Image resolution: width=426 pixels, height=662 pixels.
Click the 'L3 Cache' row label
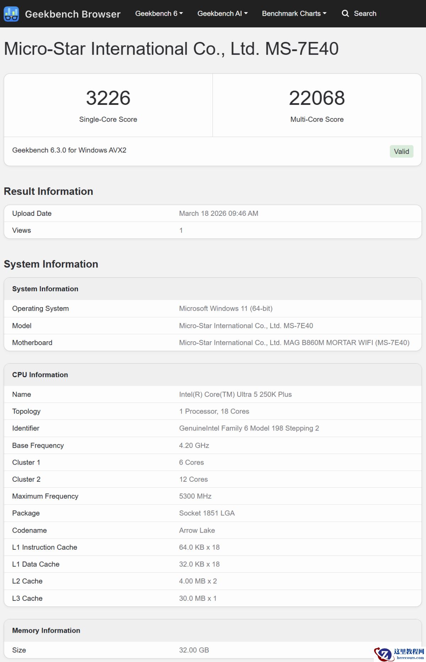(27, 598)
